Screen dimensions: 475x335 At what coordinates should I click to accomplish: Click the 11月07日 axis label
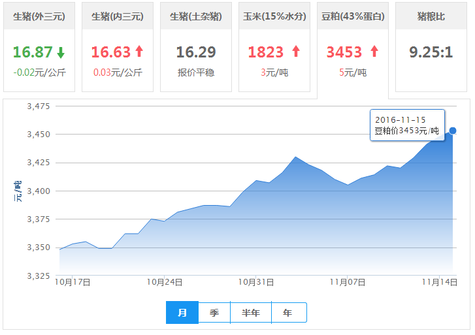(x=348, y=282)
